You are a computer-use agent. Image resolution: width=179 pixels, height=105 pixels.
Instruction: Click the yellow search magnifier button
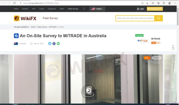[159, 18]
